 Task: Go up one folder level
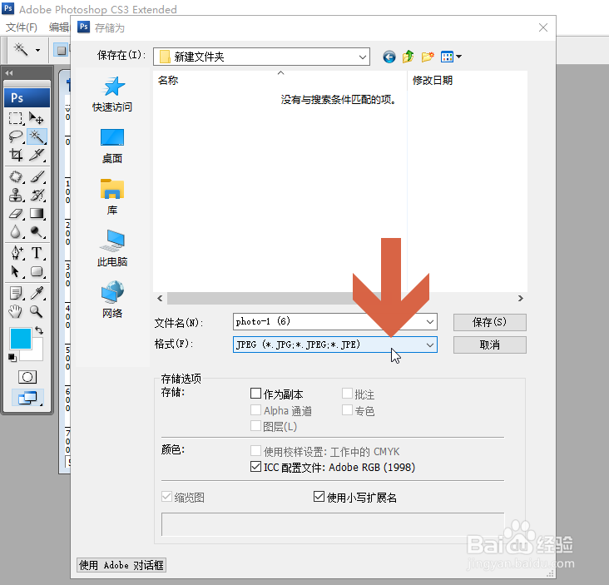408,57
